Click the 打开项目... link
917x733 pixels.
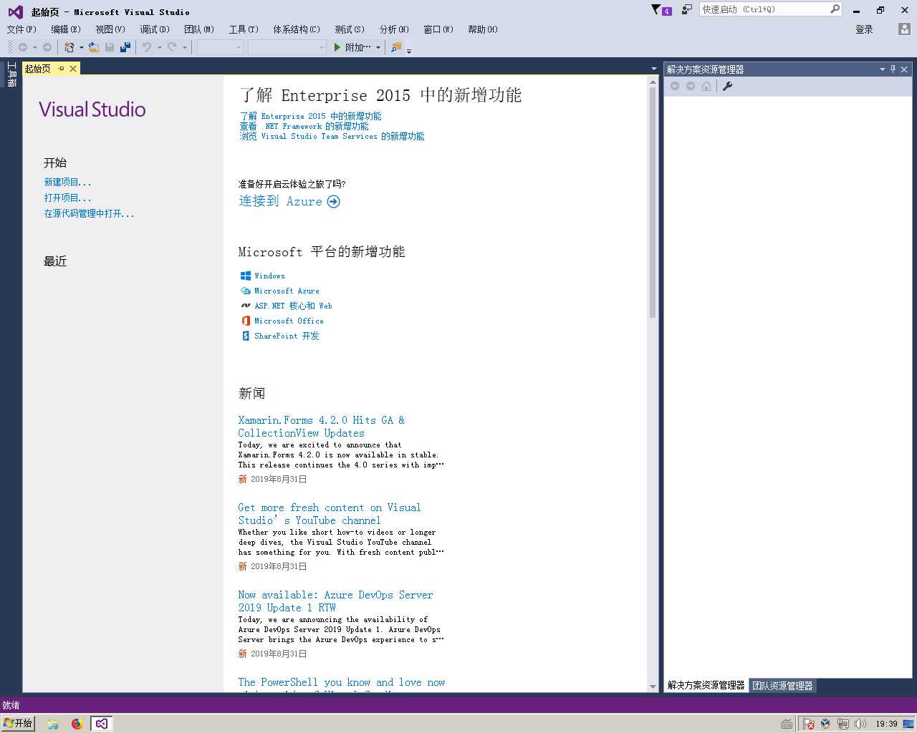(x=67, y=198)
